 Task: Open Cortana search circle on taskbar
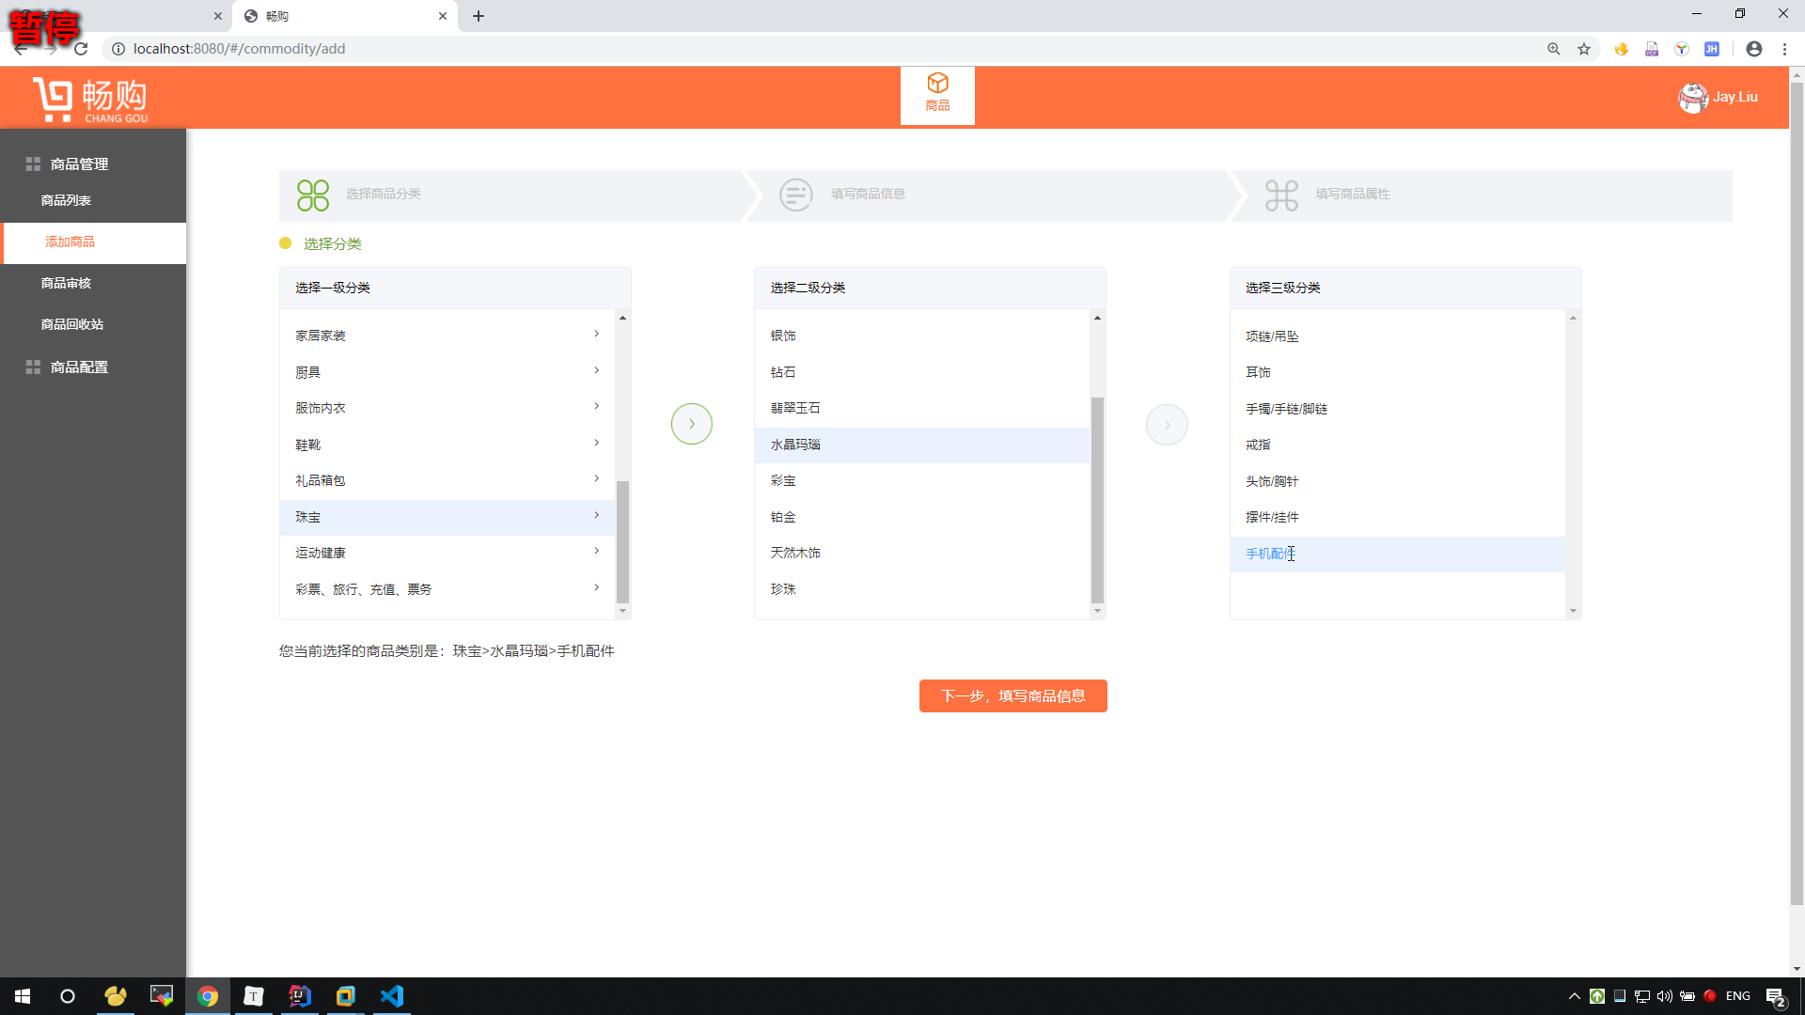68,996
